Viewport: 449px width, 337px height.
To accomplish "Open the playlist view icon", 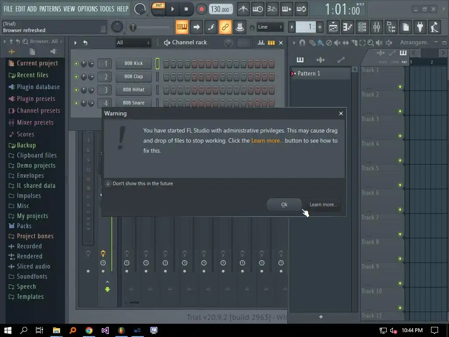I will coord(333,27).
